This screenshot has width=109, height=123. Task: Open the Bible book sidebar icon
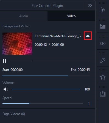point(103,94)
